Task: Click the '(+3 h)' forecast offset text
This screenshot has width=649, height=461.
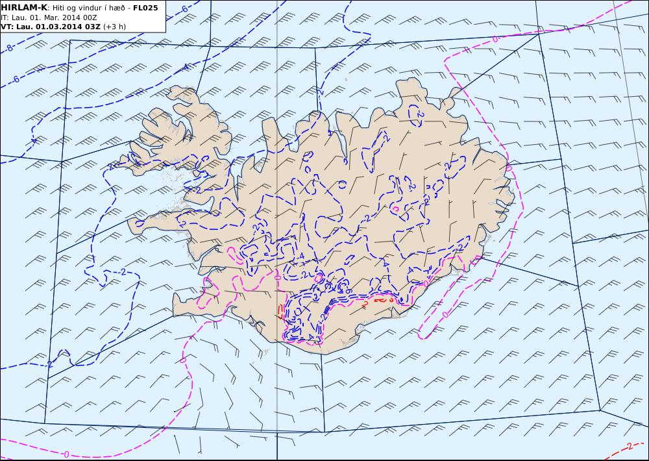Action: pos(115,27)
